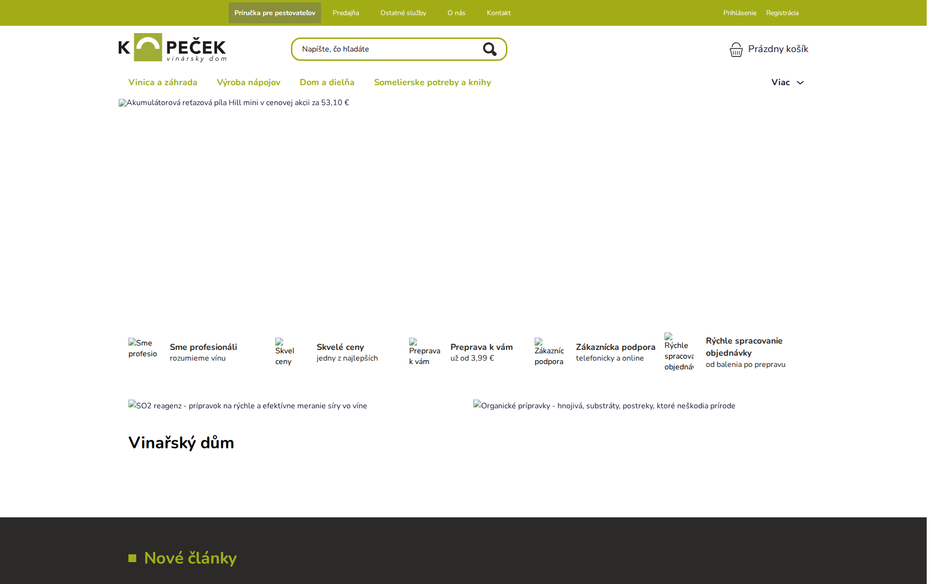934x584 pixels.
Task: Open Somelierske potreby a knihy category
Action: coord(432,83)
